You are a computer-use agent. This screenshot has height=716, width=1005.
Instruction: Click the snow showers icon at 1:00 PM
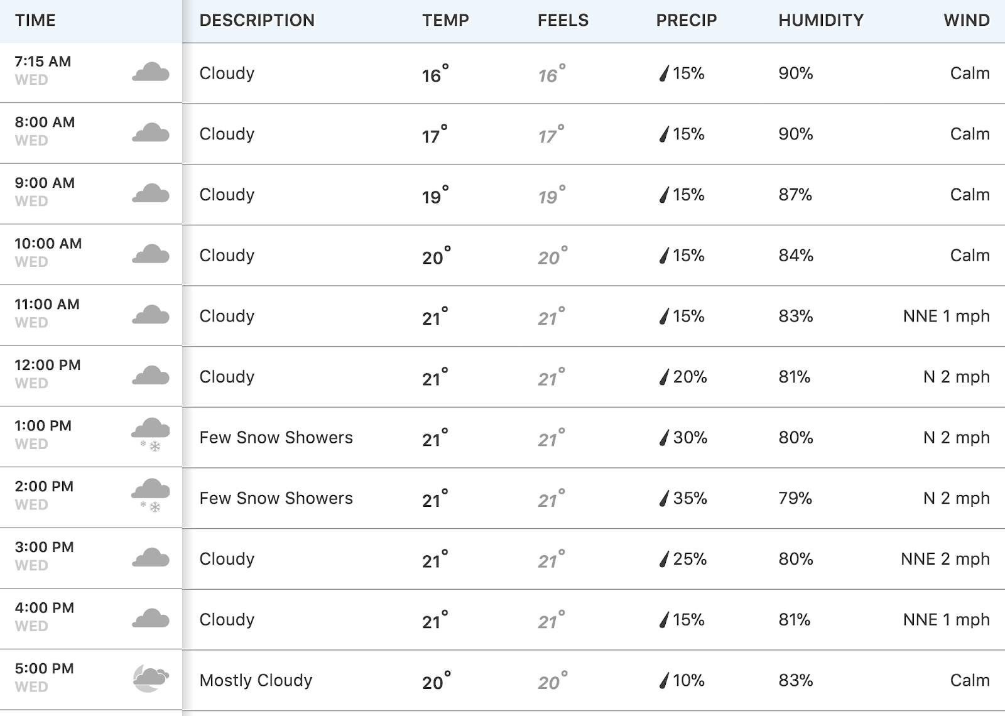[x=151, y=435]
